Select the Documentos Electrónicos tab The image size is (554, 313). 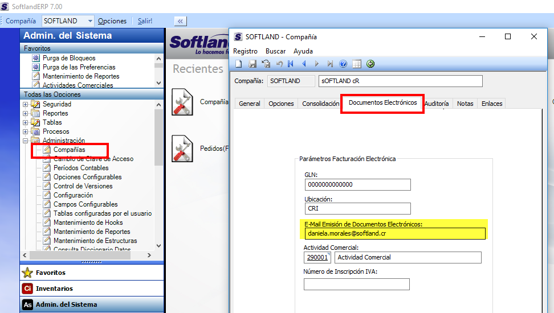point(382,102)
